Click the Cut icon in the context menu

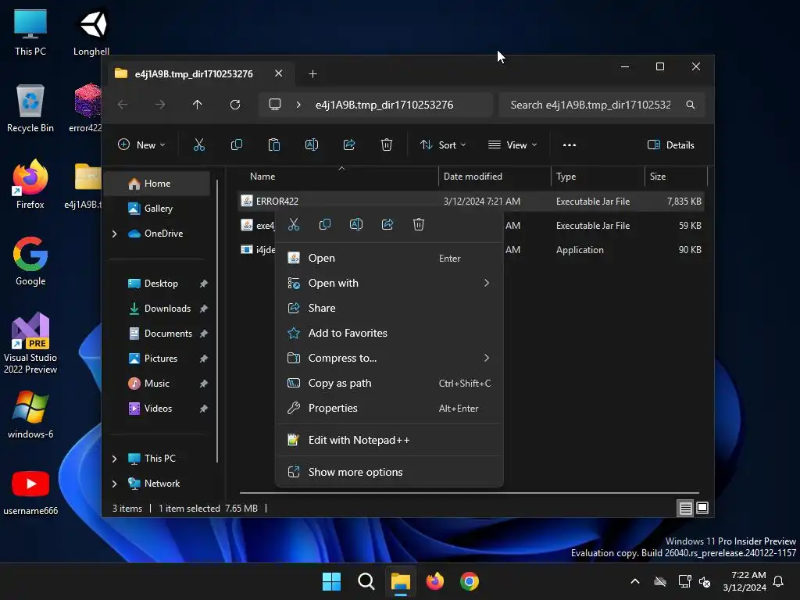pos(294,224)
